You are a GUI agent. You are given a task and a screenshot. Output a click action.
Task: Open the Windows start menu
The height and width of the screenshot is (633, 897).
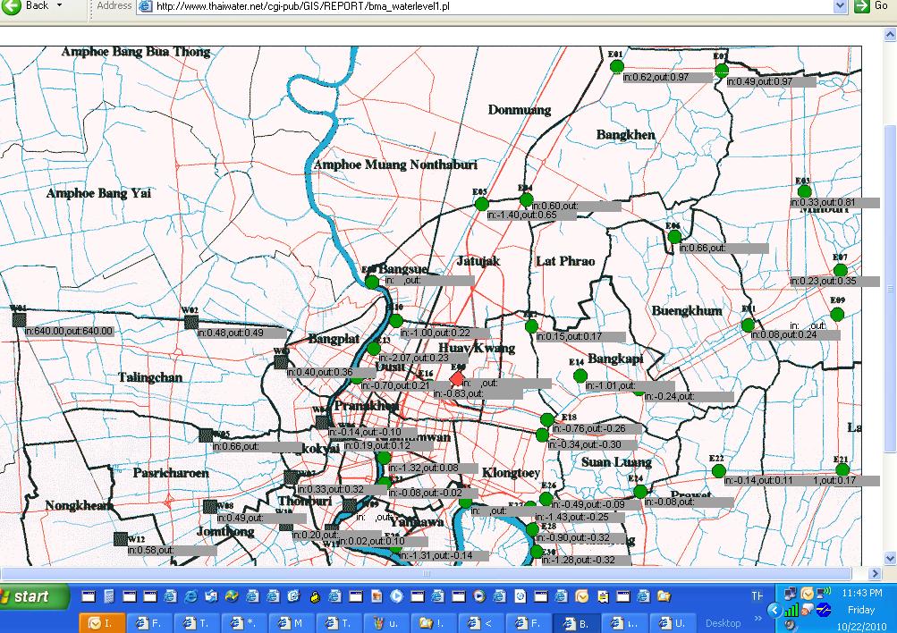[35, 596]
